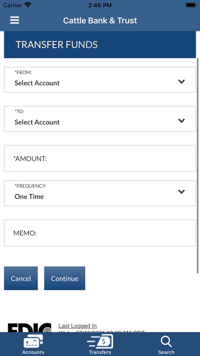This screenshot has height=356, width=200.
Task: Expand the TO account chevron
Action: tap(182, 121)
